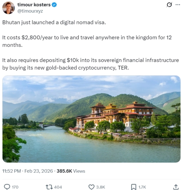Click the Feb 23, 2026 date

[39, 171]
